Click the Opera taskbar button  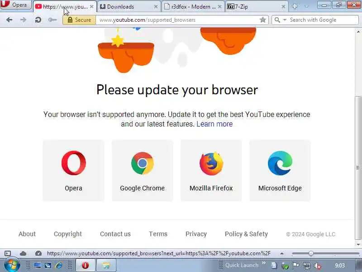pyautogui.click(x=86, y=265)
